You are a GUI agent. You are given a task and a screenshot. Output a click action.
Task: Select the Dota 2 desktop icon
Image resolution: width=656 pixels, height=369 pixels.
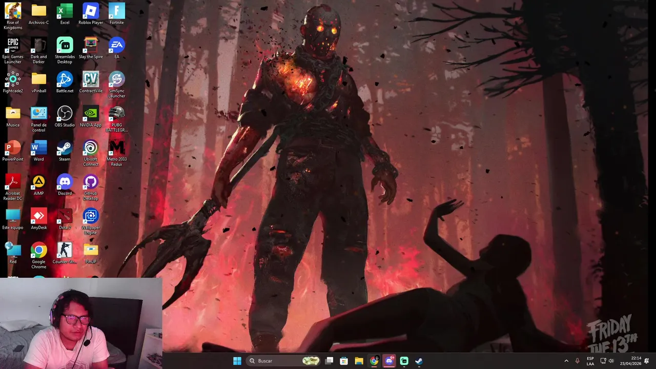65,219
